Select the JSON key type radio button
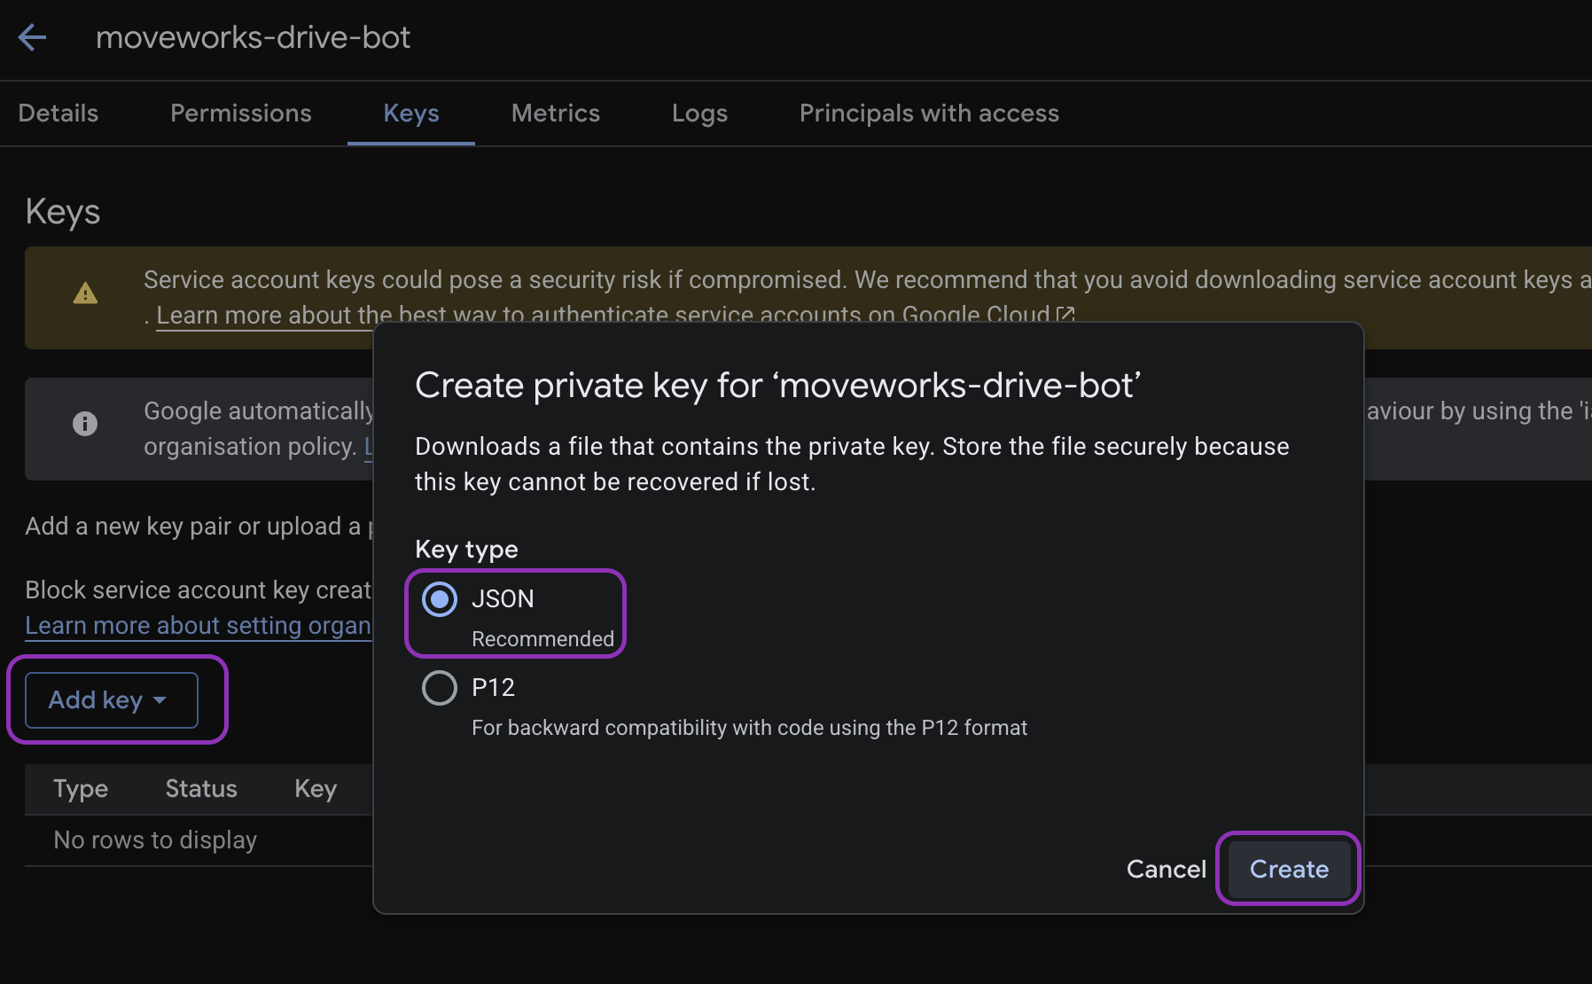1592x984 pixels. pyautogui.click(x=440, y=599)
